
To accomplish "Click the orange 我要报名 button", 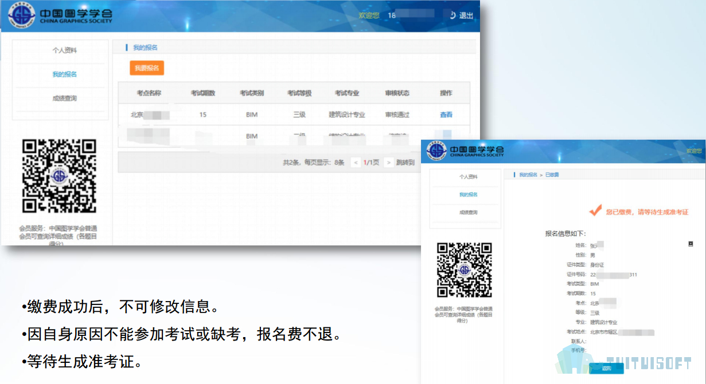I will 147,68.
